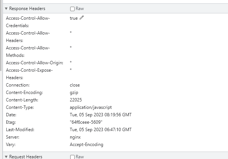The image size is (228, 159).
Task: Click the Access-Control-Allow-Credentials value true
Action: 74,18
